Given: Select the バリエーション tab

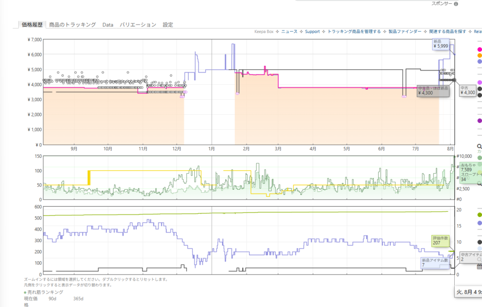Looking at the screenshot, I should pyautogui.click(x=138, y=24).
